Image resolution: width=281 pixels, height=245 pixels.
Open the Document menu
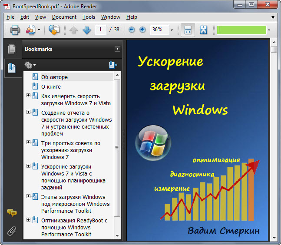point(64,17)
